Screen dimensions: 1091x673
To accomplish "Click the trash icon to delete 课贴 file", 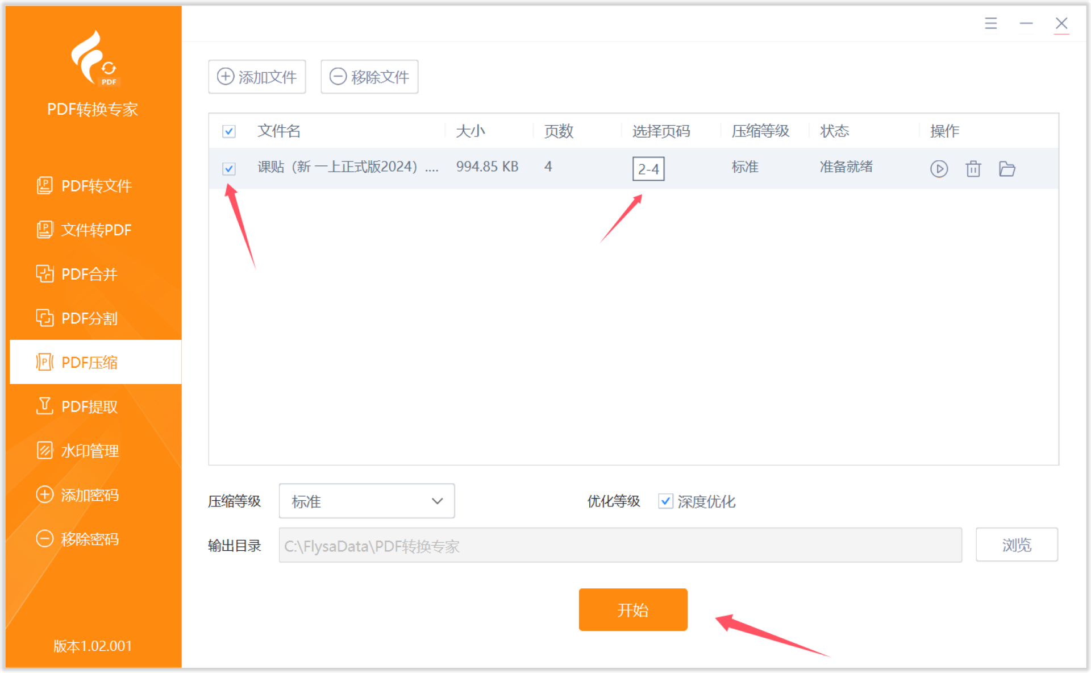I will coord(973,169).
